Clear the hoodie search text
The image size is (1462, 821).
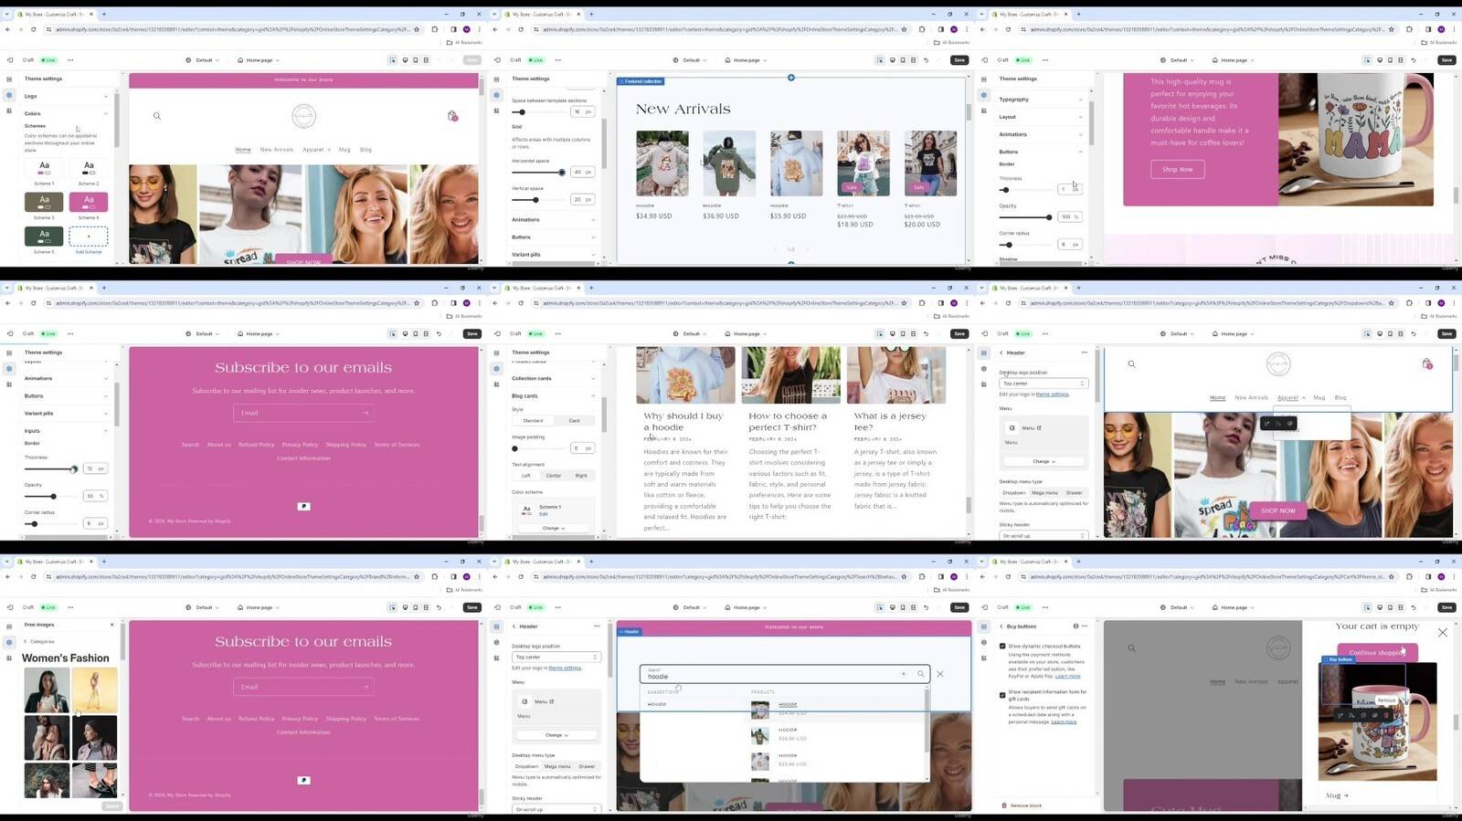coord(904,674)
